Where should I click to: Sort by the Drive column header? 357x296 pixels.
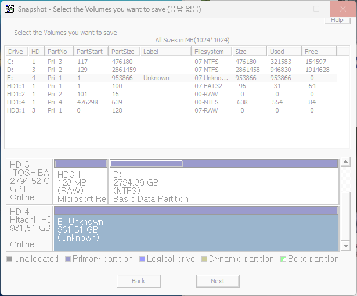pyautogui.click(x=17, y=52)
